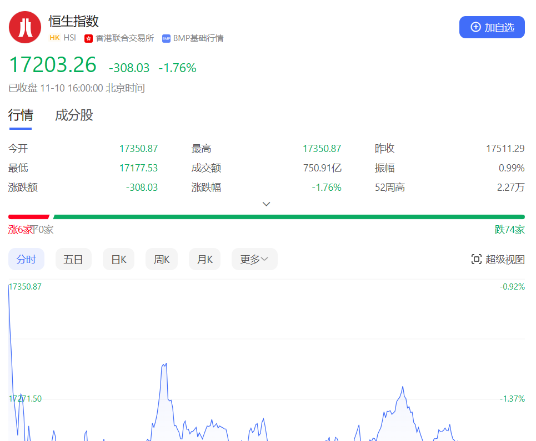The height and width of the screenshot is (441, 536).
Task: Click the red Hang Seng Index logo
Action: pos(25,27)
